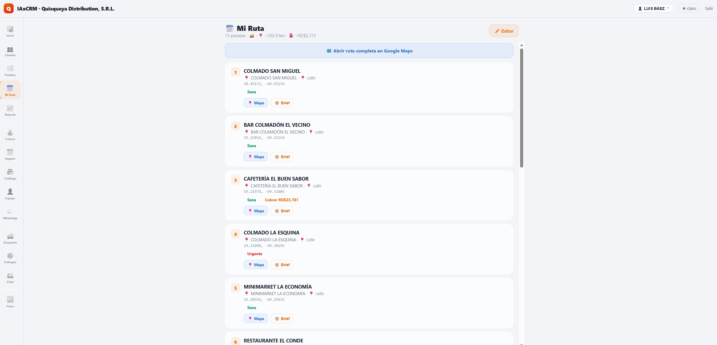Click the Mi Ruta calendar title icon
The width and height of the screenshot is (717, 345).
(x=230, y=28)
